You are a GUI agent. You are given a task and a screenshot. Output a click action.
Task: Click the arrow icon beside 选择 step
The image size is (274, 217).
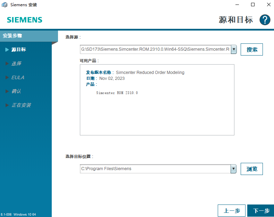click(x=7, y=64)
